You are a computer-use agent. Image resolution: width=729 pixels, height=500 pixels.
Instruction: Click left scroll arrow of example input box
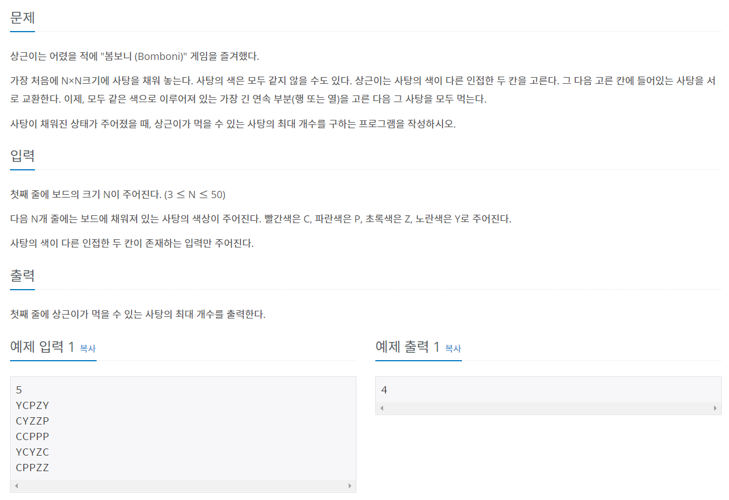pos(16,486)
